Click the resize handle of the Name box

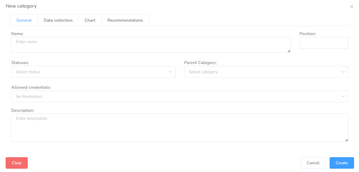pos(289,51)
